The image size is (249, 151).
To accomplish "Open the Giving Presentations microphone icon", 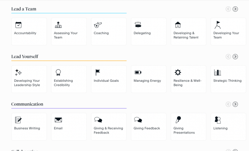I will (178, 120).
